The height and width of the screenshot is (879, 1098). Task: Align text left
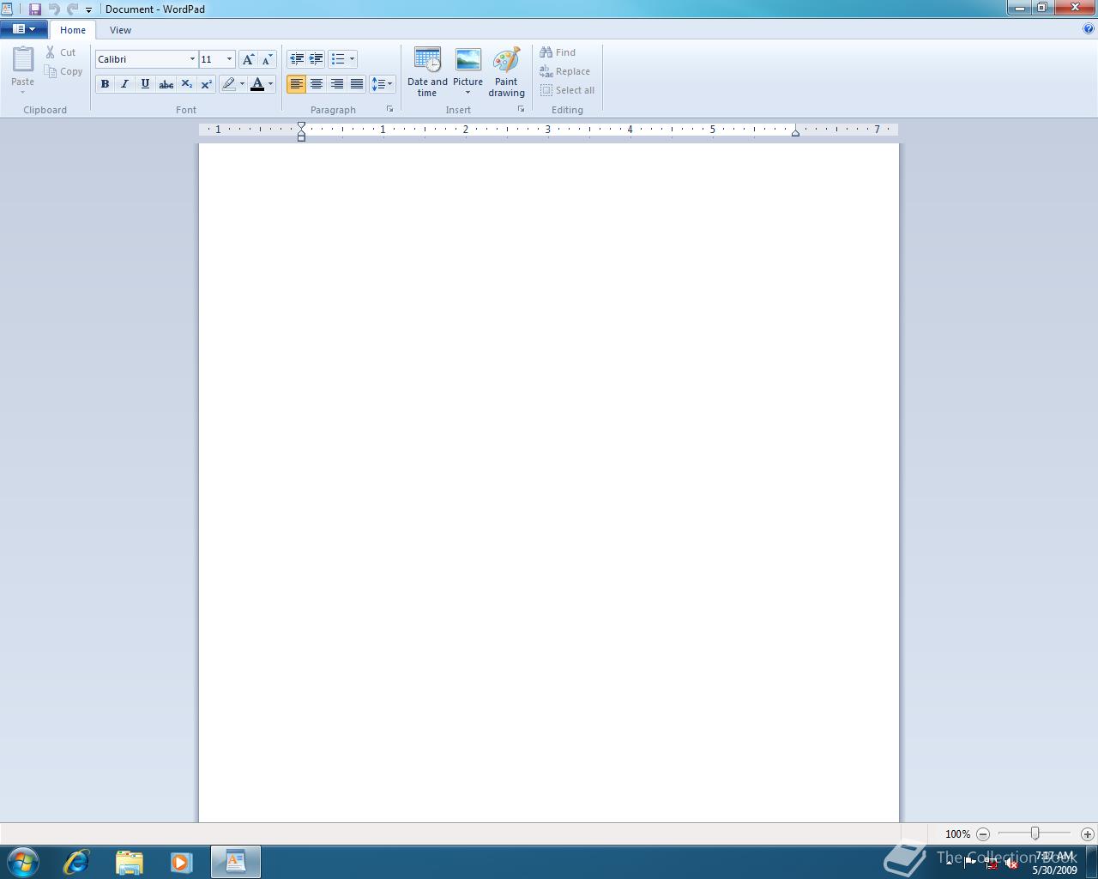[x=296, y=83]
